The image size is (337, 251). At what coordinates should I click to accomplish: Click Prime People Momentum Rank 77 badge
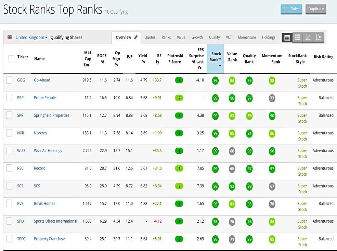click(x=272, y=98)
